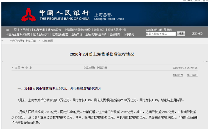This screenshot has width=210, height=129.
Task: Open the 关于我们 menu item
Action: click(x=25, y=30)
